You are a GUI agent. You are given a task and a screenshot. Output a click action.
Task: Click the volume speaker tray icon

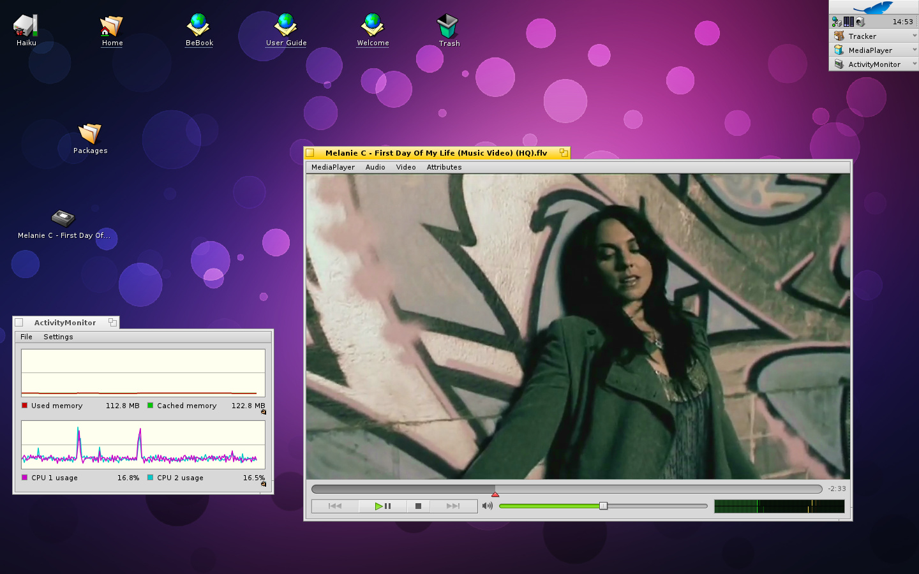pos(860,22)
